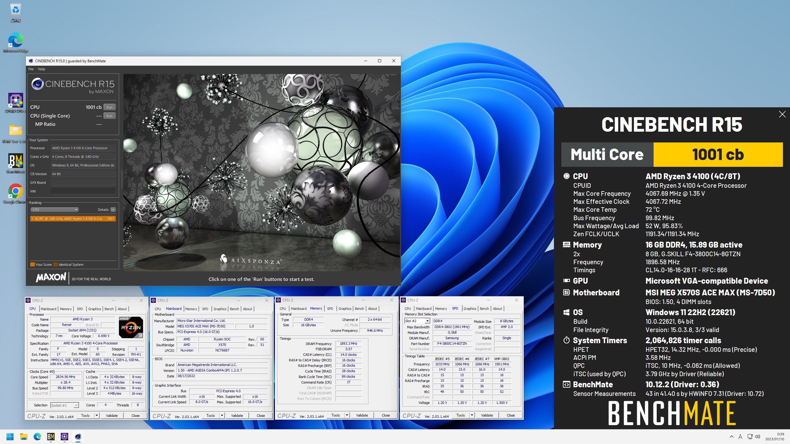Viewport: 790px width, 444px height.
Task: Open Edge browser from taskbar
Action: click(37, 437)
